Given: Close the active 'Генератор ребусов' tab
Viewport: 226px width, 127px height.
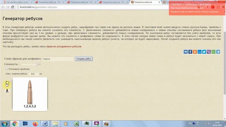Looking at the screenshot, I should click(x=159, y=2).
